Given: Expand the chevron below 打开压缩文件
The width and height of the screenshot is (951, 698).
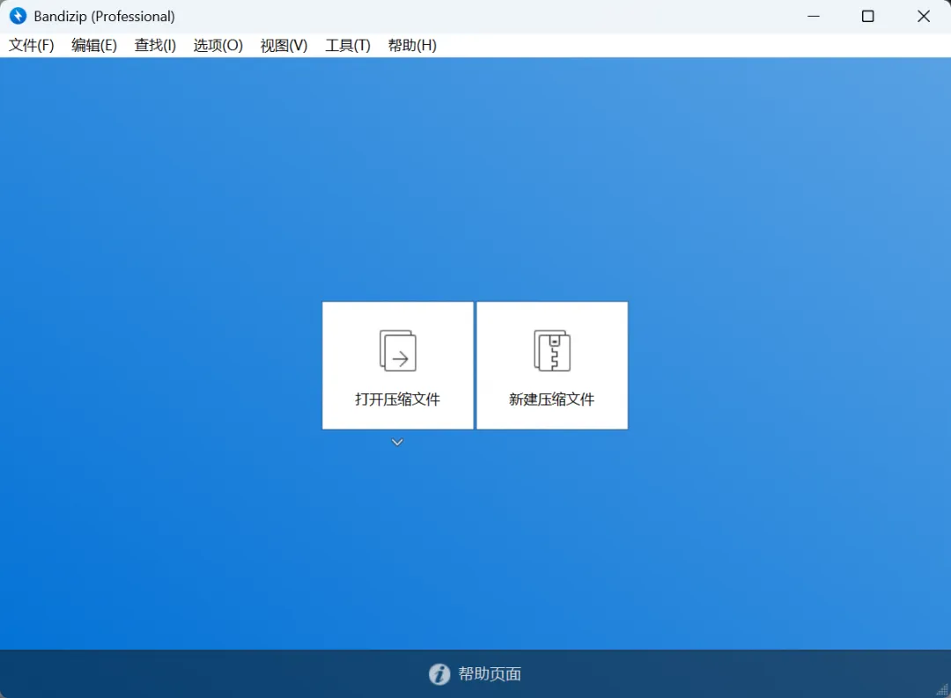Looking at the screenshot, I should coord(397,442).
